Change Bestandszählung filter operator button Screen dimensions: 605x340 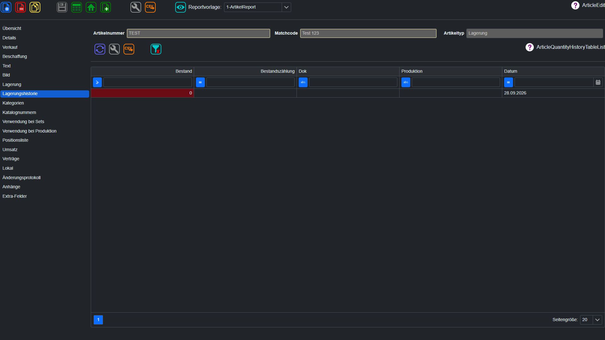(x=200, y=82)
